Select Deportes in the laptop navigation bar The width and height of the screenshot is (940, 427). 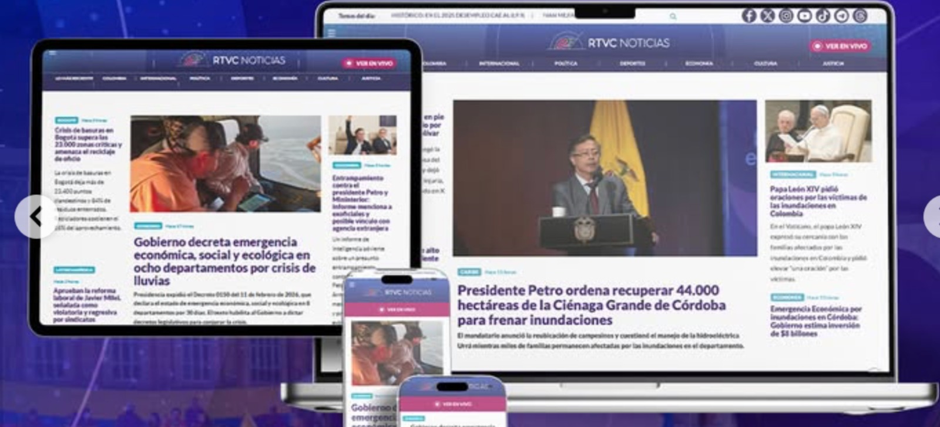(x=632, y=63)
